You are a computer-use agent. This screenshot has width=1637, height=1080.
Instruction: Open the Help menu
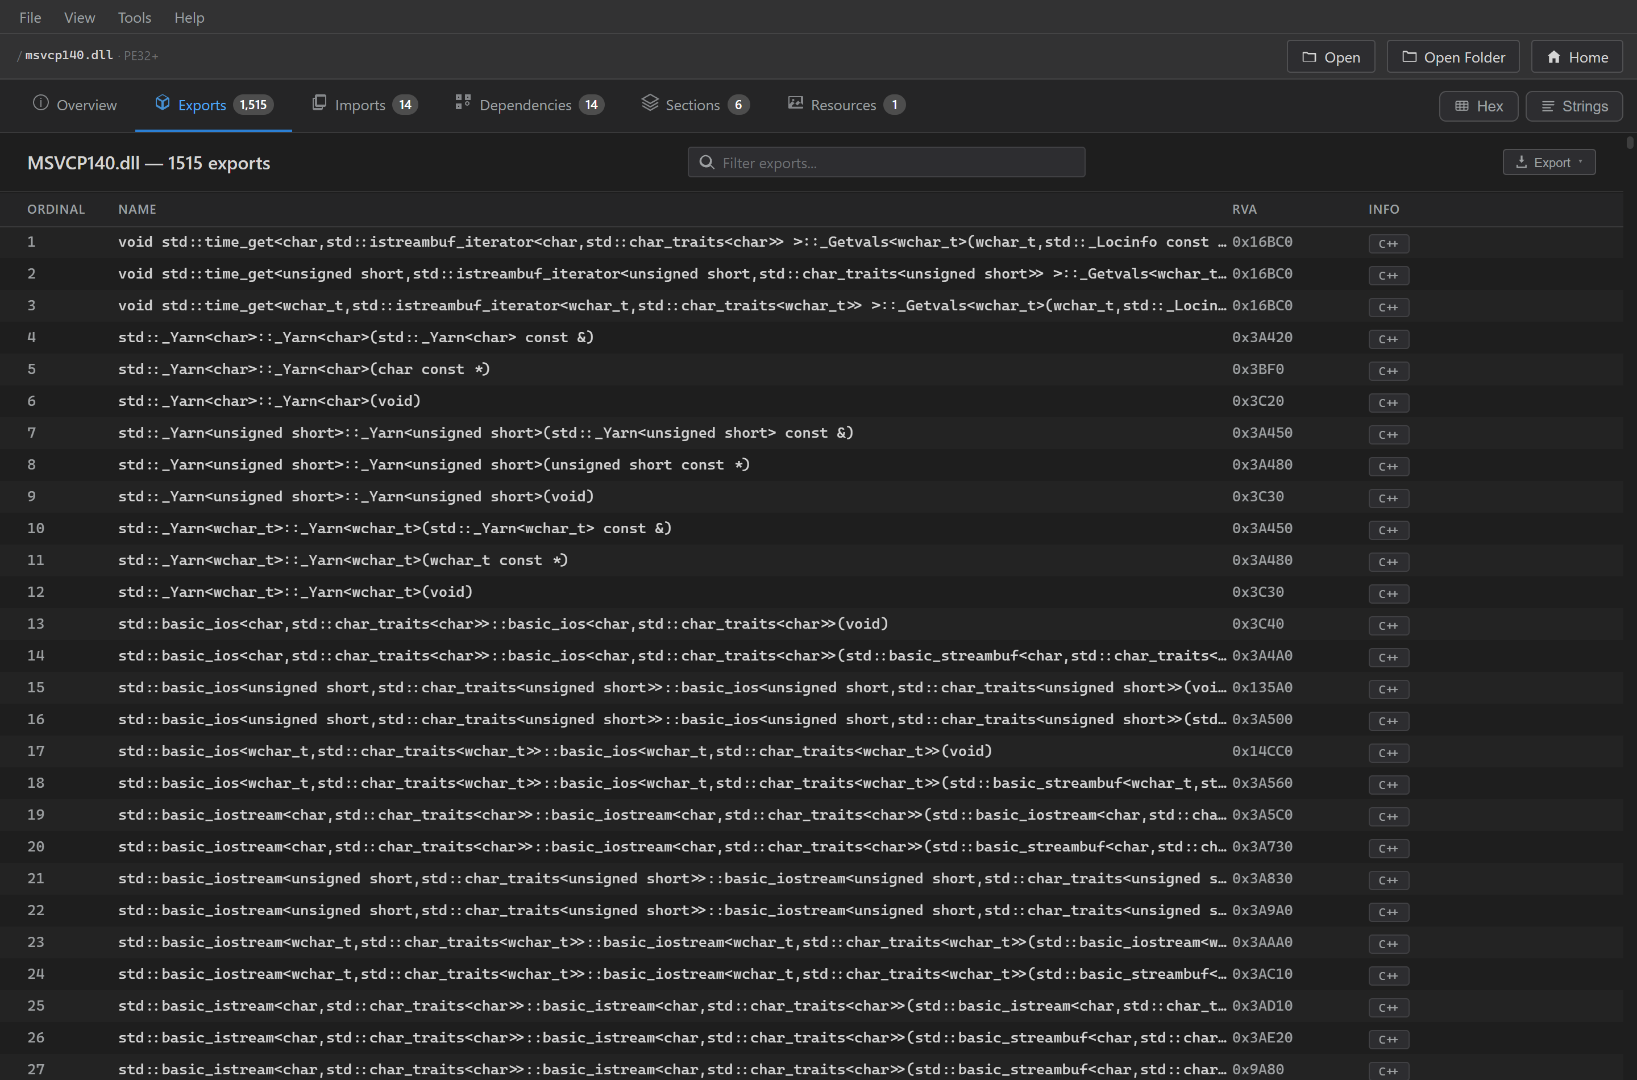click(189, 17)
